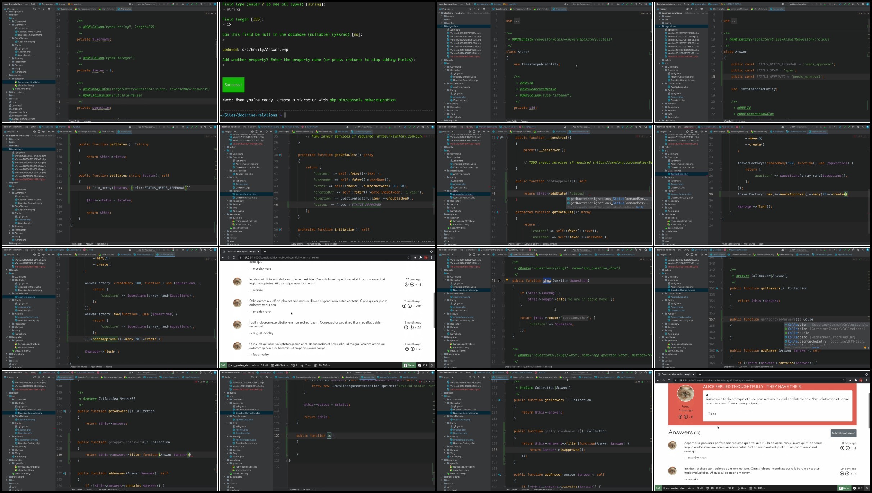Click lightbulb intention icon beside show() function
This screenshot has width=872, height=493.
tap(507, 280)
